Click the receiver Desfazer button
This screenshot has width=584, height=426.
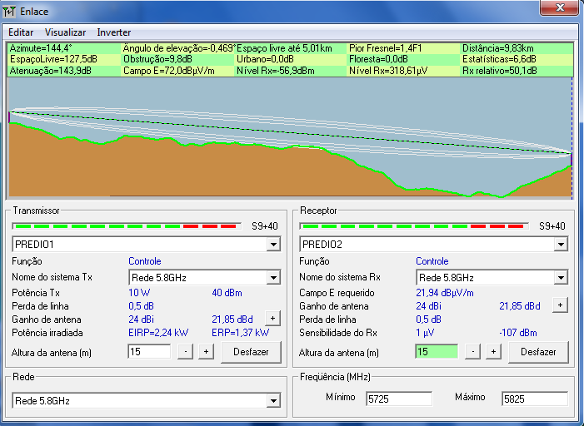(x=538, y=352)
